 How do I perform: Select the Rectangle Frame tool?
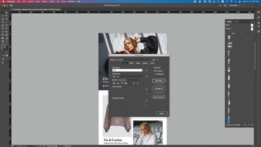[3, 28]
